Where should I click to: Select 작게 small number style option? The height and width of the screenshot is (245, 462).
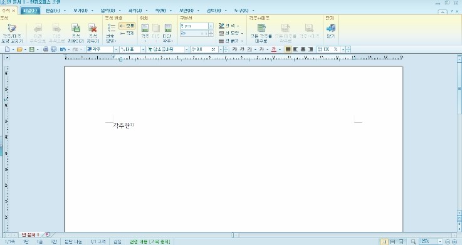127,33
